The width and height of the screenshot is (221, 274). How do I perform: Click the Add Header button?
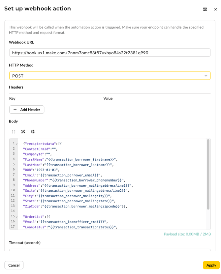click(27, 110)
